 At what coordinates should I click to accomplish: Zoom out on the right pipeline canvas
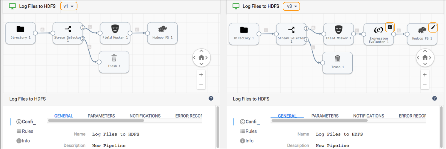(425, 84)
